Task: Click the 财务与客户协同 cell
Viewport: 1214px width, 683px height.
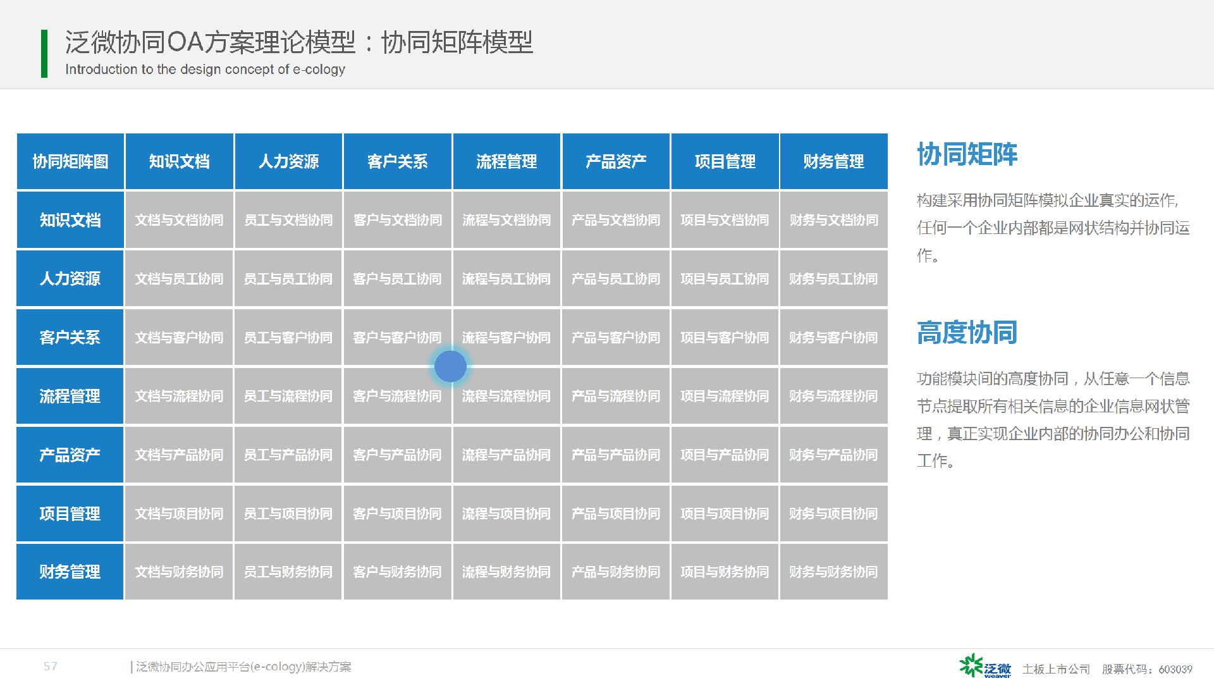Action: pos(834,338)
